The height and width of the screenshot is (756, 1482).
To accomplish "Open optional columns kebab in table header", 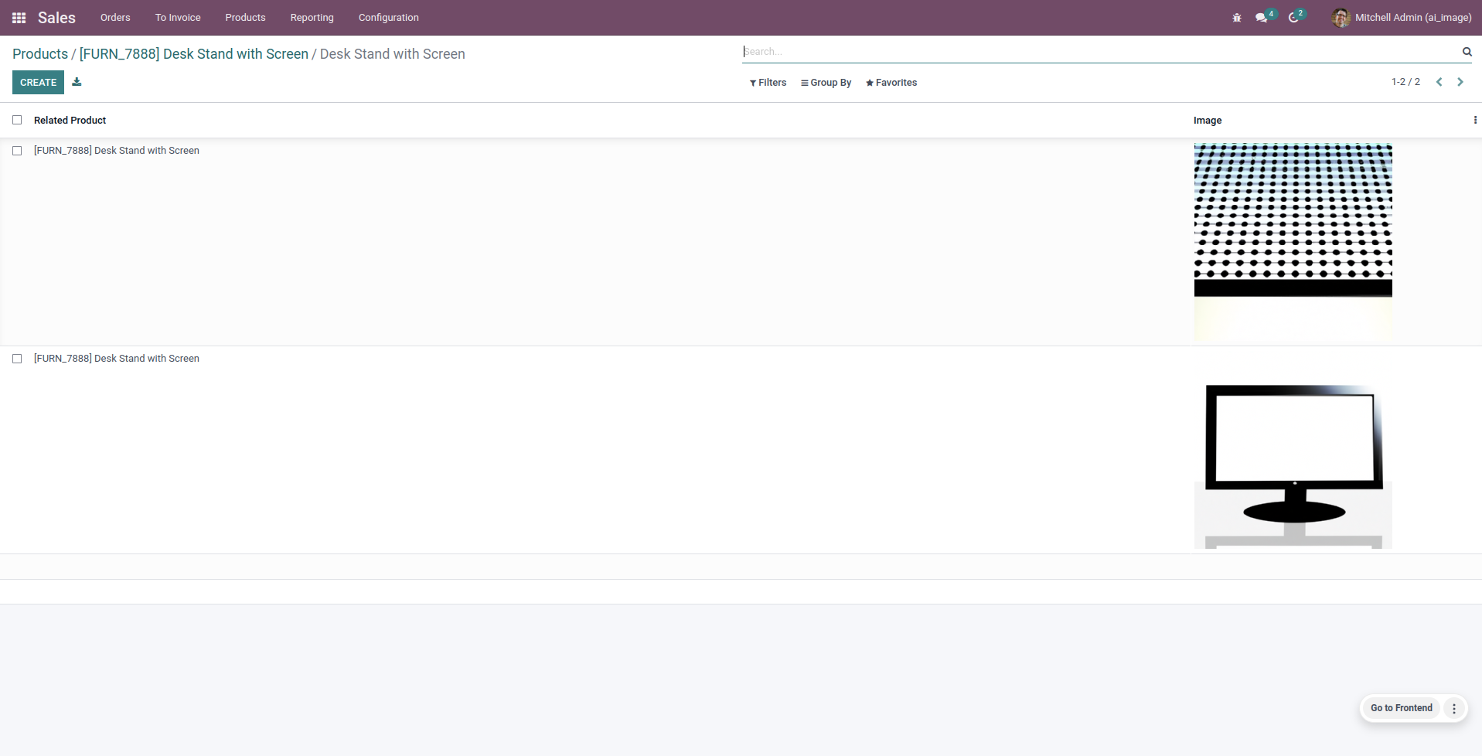I will pos(1475,120).
